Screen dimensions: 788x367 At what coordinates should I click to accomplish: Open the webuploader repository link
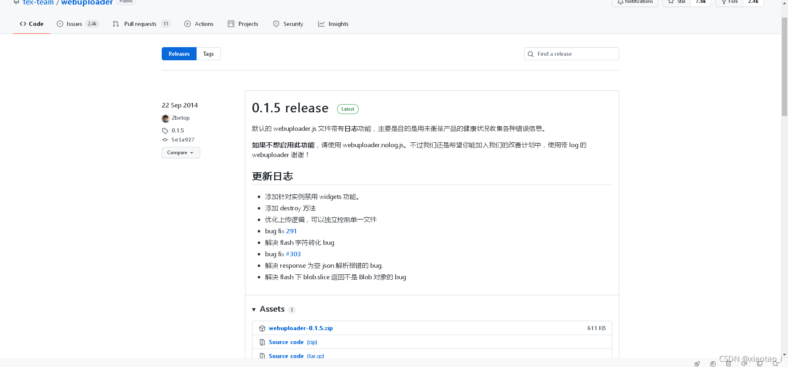click(87, 2)
